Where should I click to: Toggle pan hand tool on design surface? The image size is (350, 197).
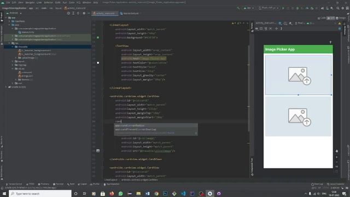pyautogui.click(x=337, y=151)
